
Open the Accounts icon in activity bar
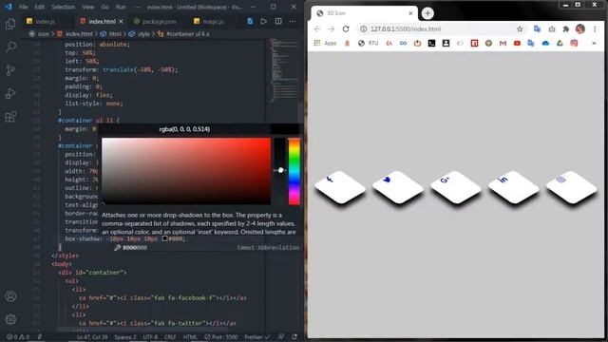10,296
